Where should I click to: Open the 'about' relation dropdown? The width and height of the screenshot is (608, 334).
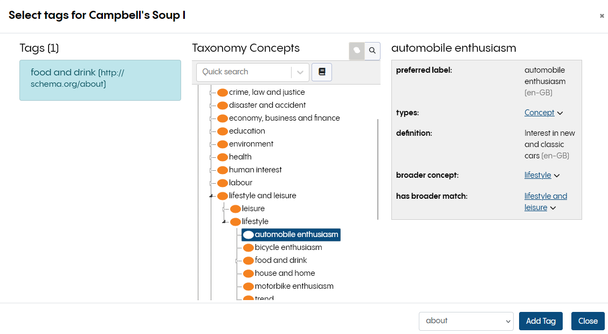(466, 321)
